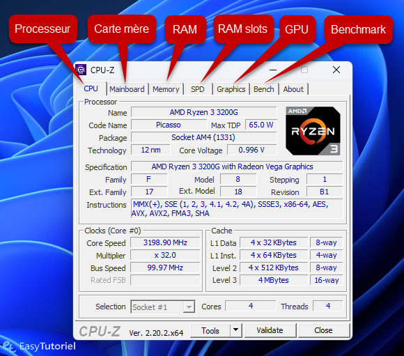Click the Tools button
Image resolution: width=404 pixels, height=356 pixels.
pos(210,330)
